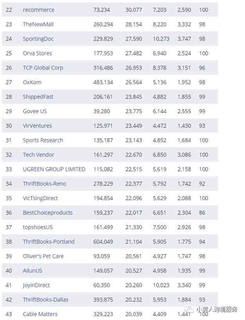
Task: Open the recommerce seller link
Action: point(39,10)
